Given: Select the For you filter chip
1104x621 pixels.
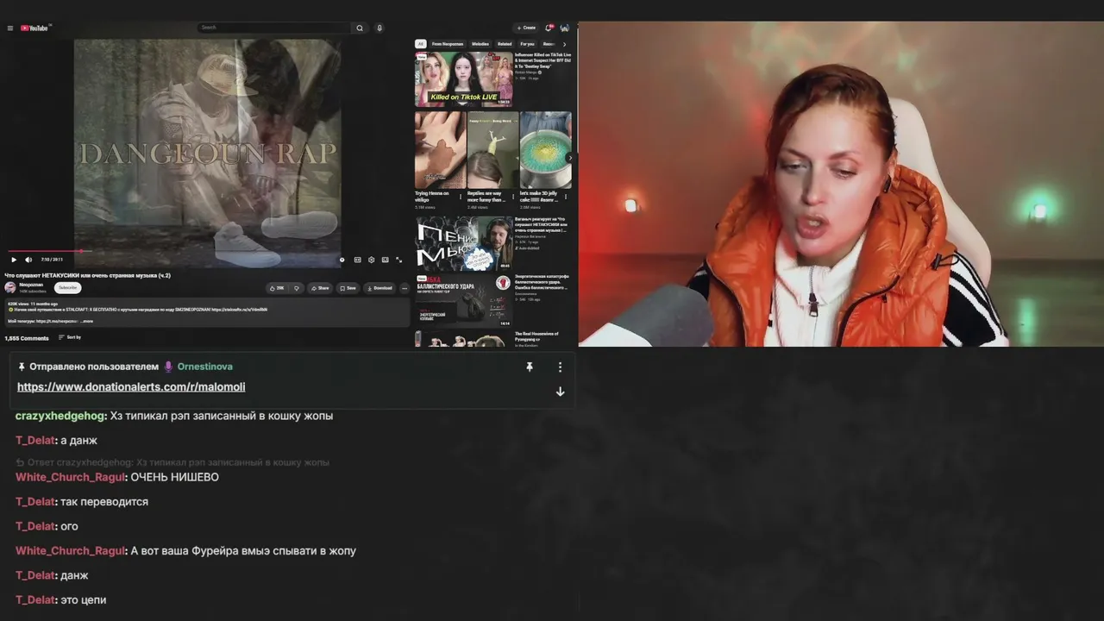Looking at the screenshot, I should click(527, 44).
